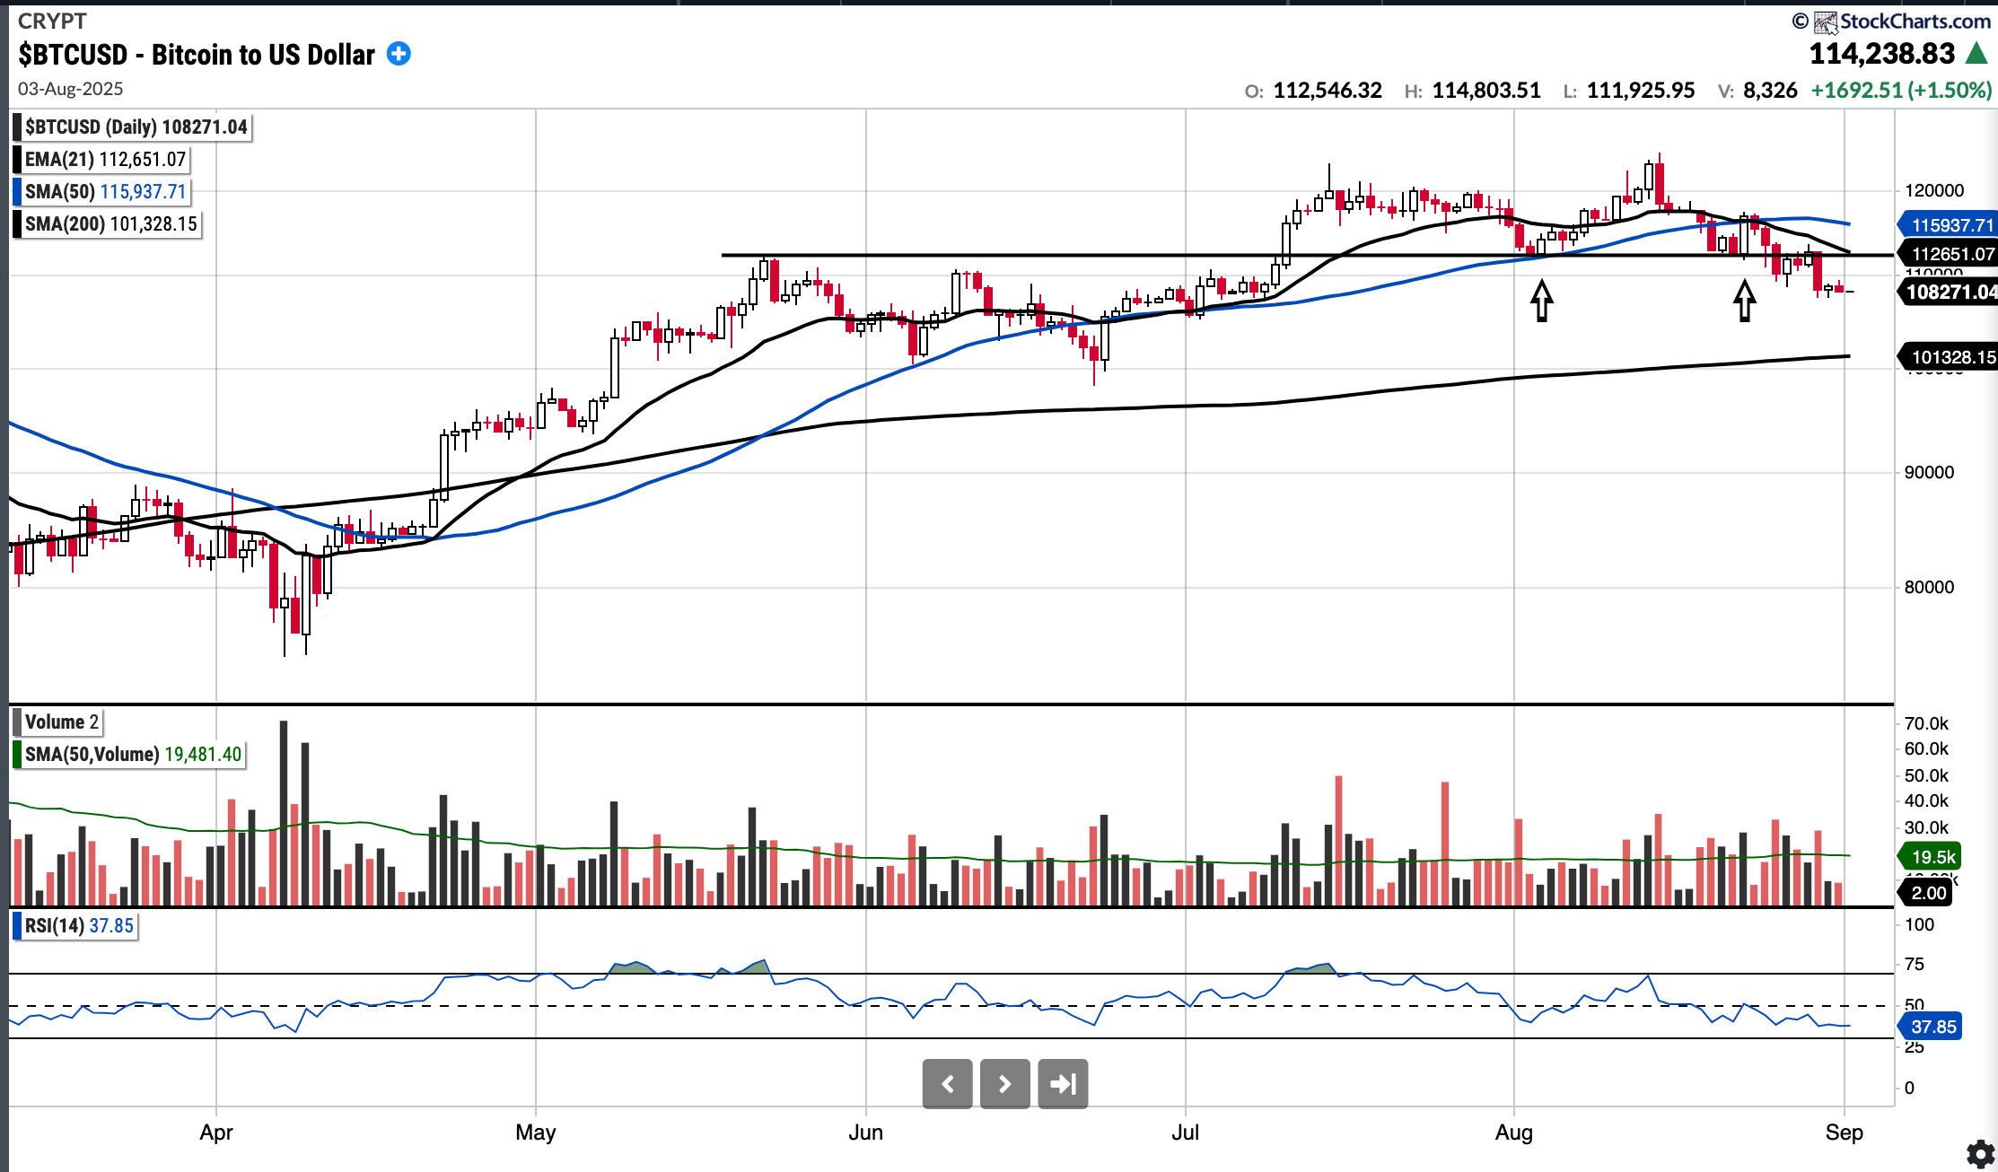Select the RSI(14) indicator legend

(79, 926)
